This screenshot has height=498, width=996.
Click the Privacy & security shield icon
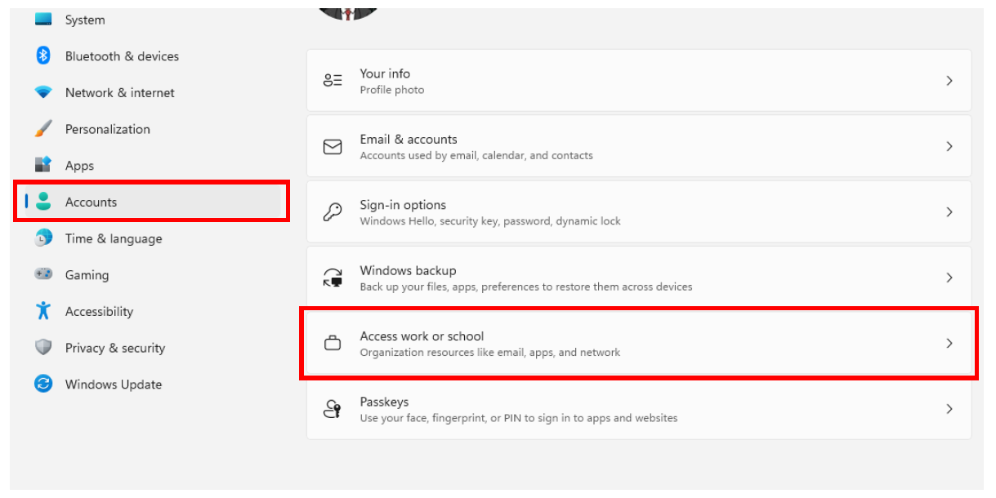(43, 348)
